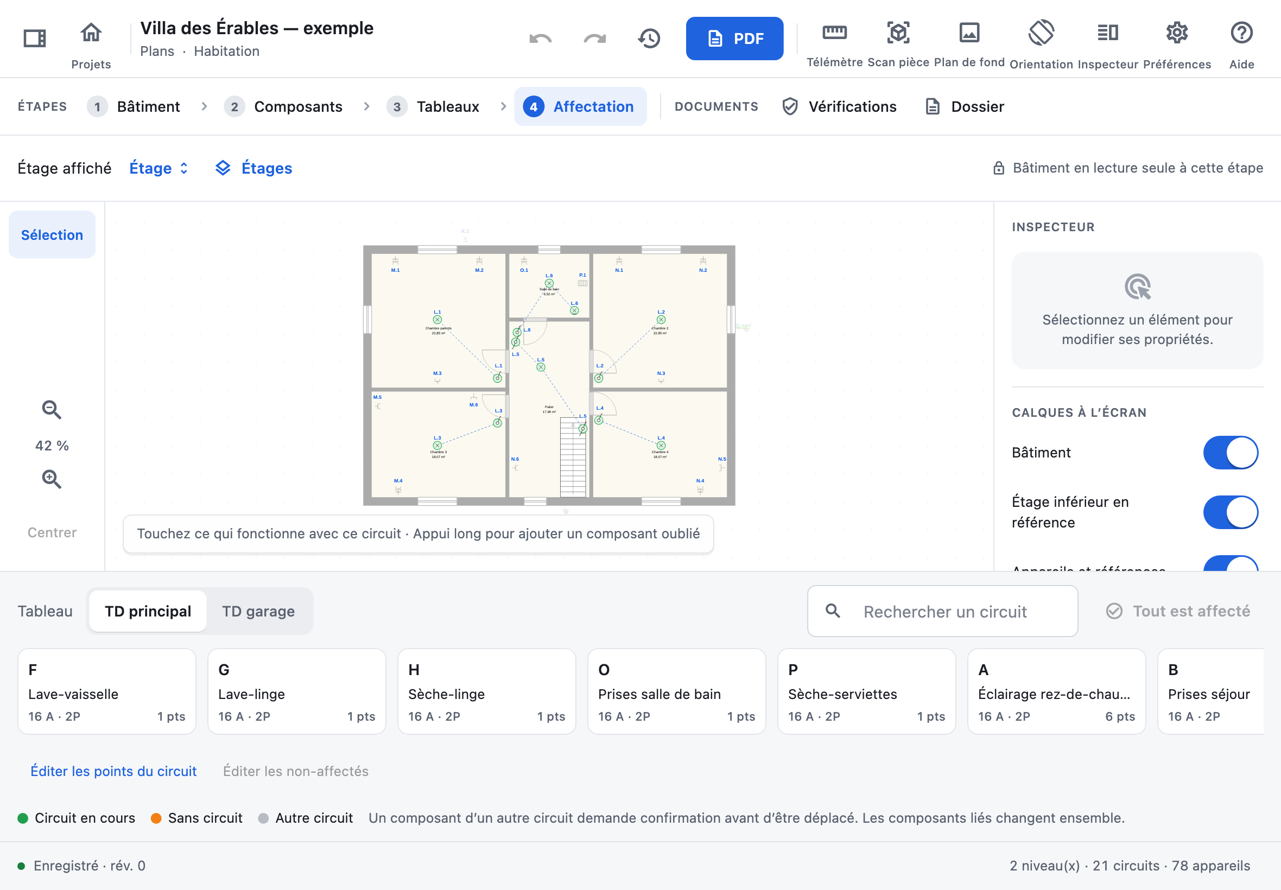The image size is (1281, 890).
Task: Go to step 3 Tableaux
Action: tap(433, 106)
